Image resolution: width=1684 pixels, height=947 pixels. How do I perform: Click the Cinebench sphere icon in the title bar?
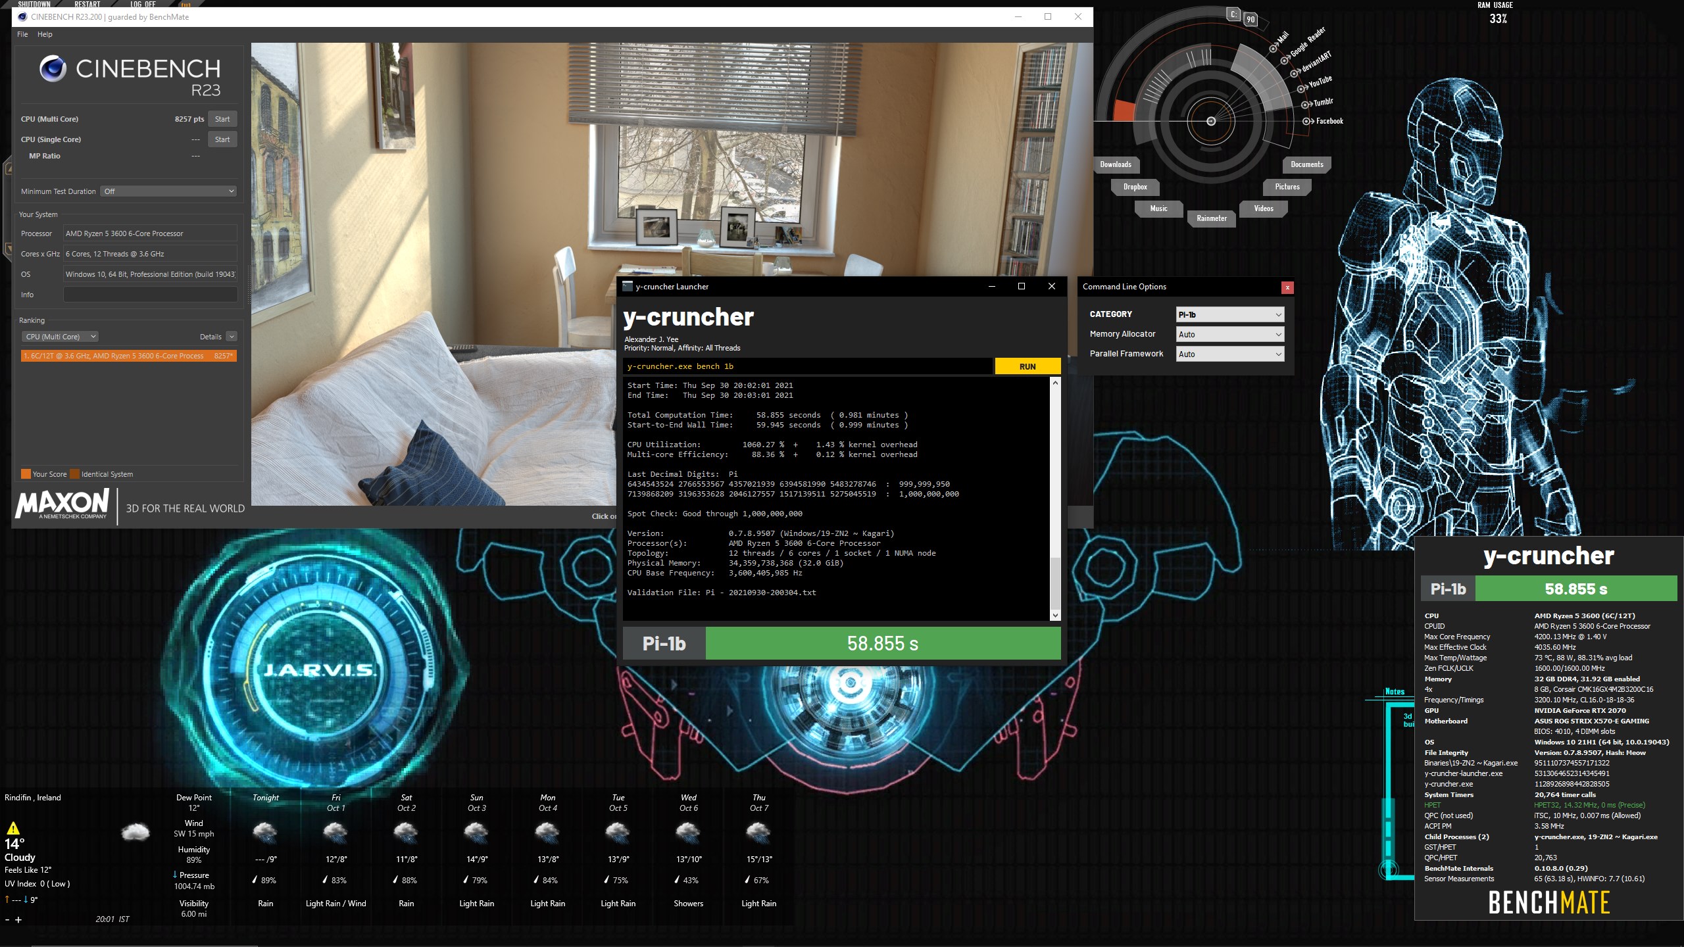tap(22, 17)
